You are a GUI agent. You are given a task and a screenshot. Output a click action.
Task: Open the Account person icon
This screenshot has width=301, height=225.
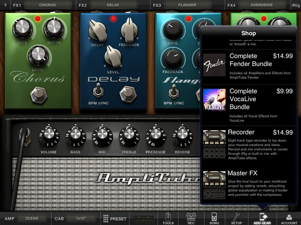(x=289, y=218)
